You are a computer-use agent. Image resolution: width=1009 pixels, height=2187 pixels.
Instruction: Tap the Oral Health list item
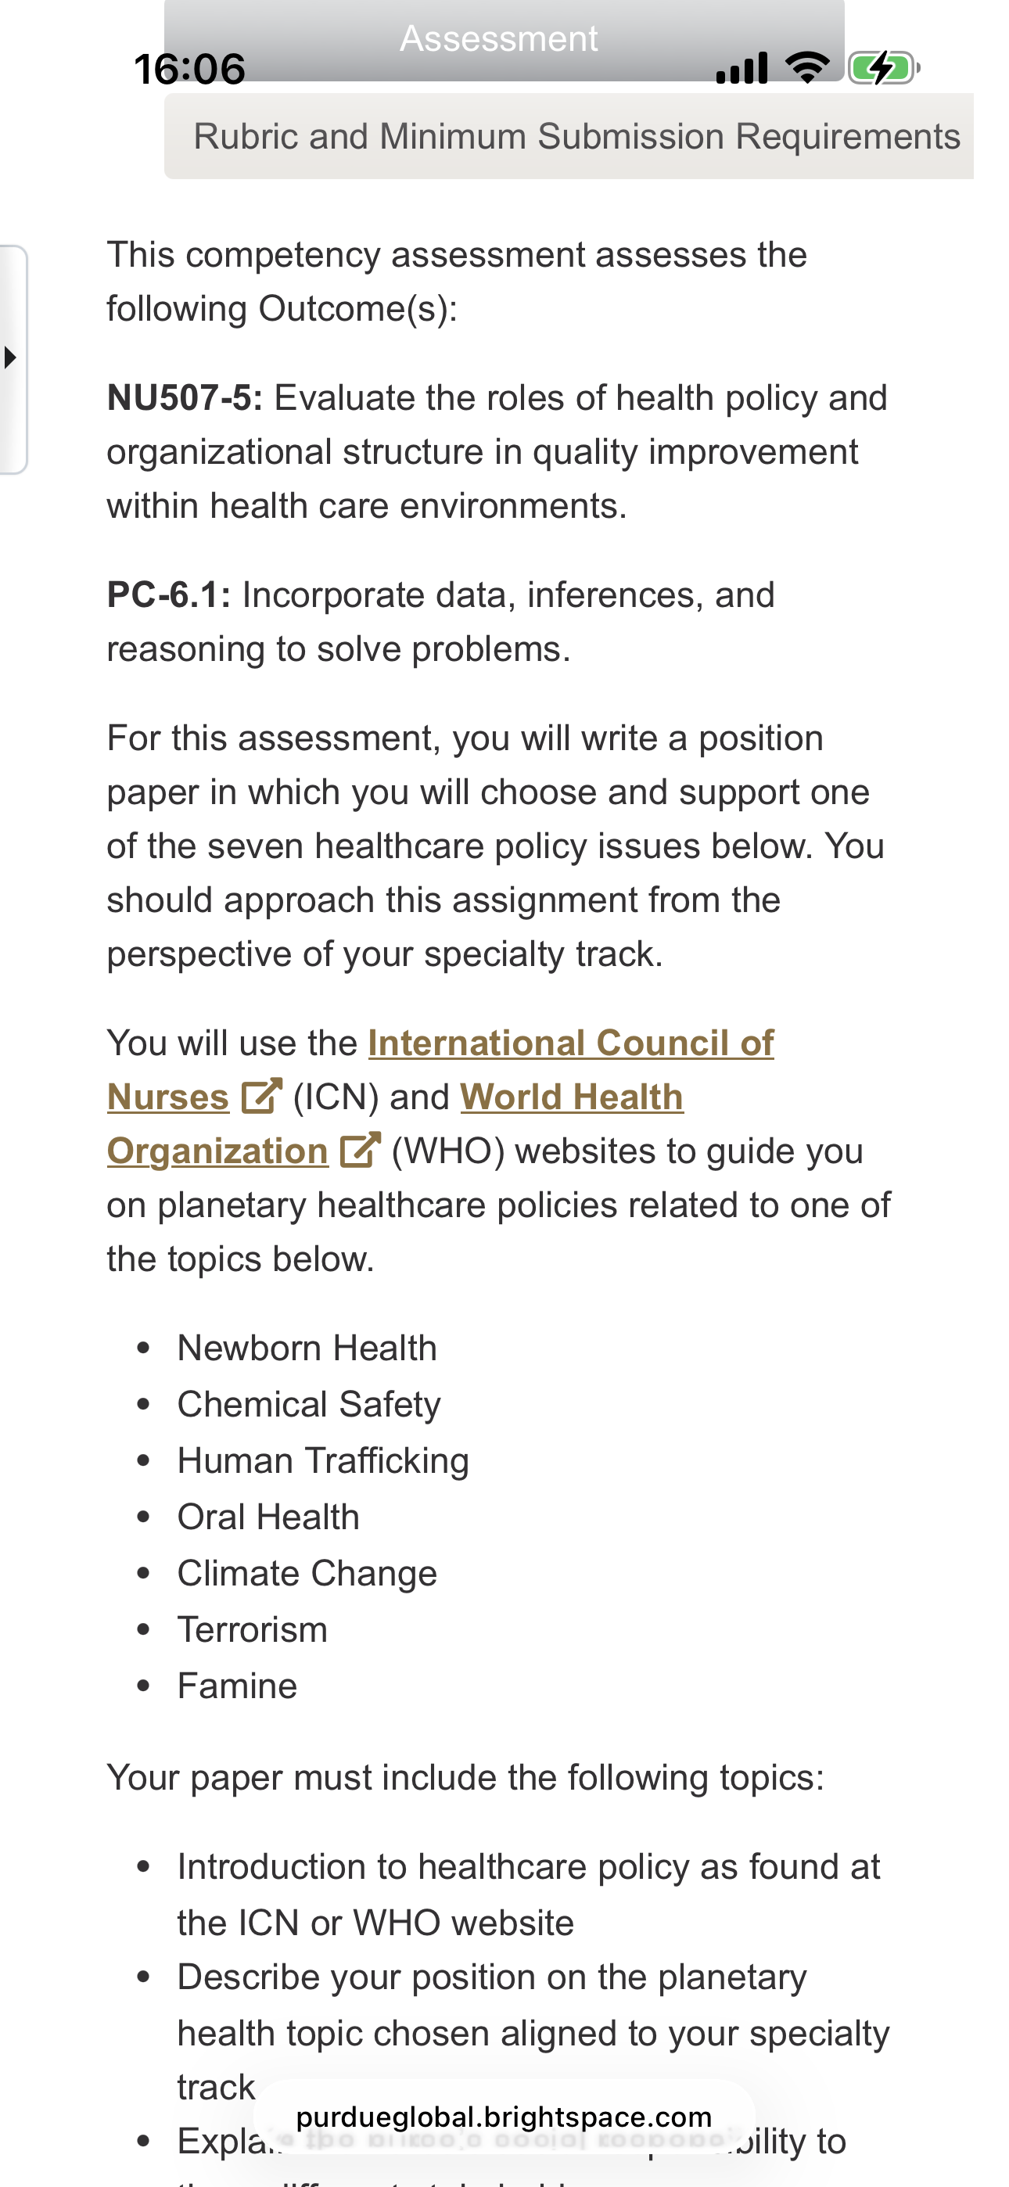pos(268,1517)
